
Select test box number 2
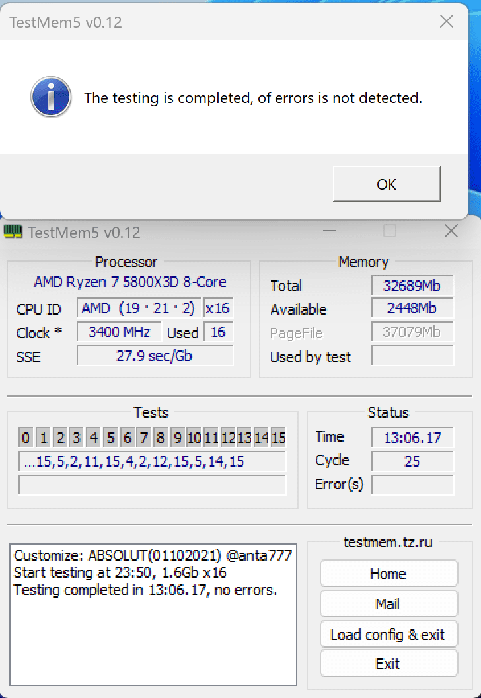click(x=60, y=438)
